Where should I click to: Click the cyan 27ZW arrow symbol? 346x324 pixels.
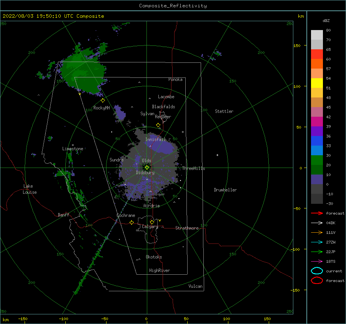[317, 242]
